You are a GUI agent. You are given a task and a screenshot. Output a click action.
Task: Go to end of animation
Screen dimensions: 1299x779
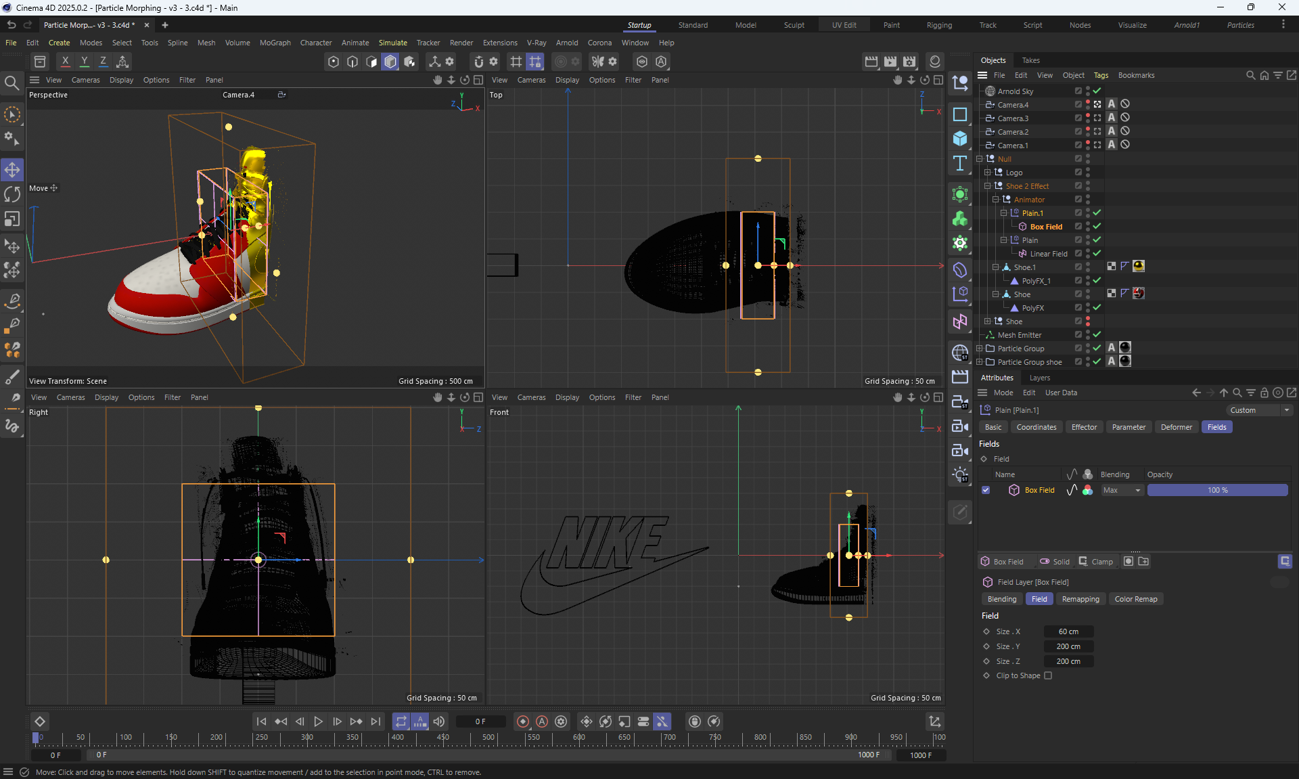pos(376,721)
